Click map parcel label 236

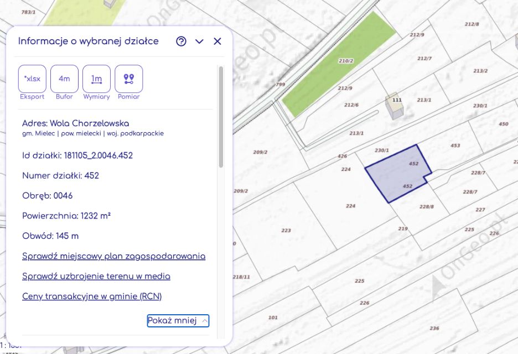point(434,328)
